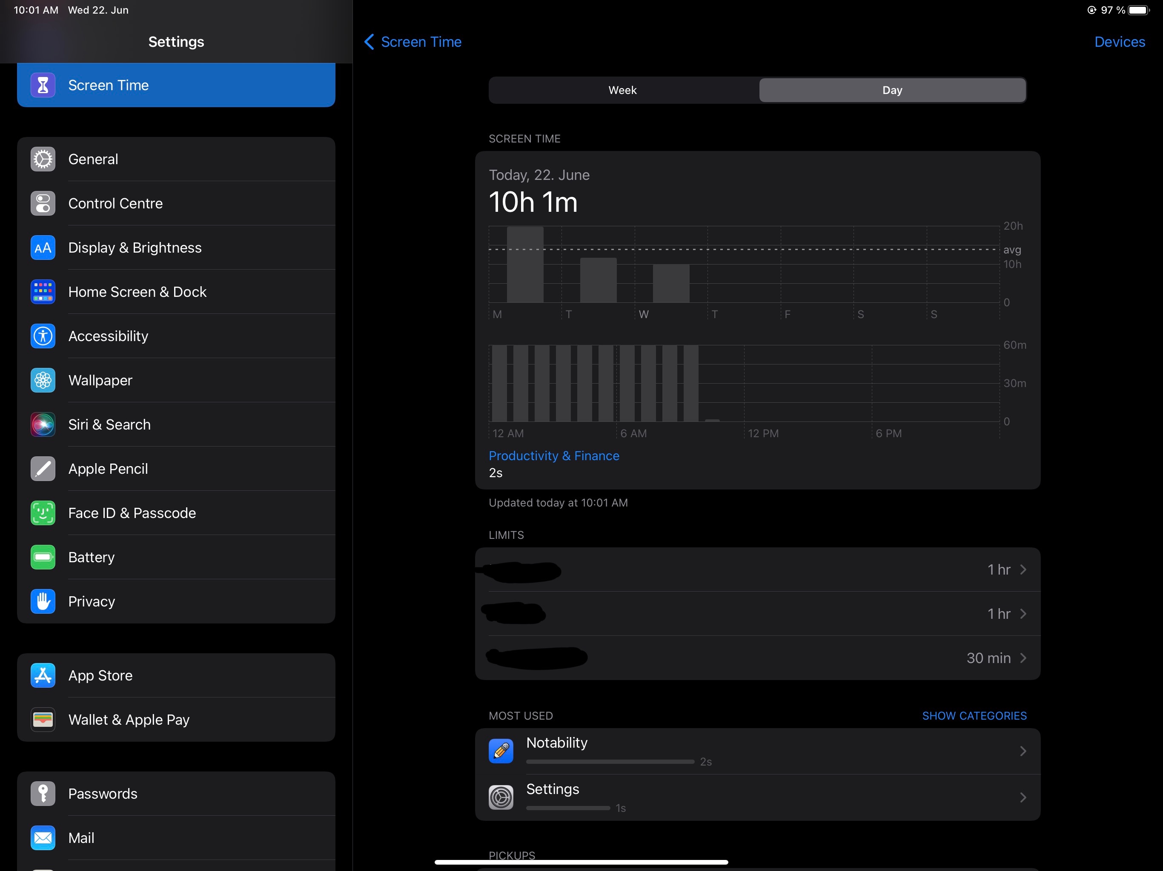Click SHOW CATEGORIES link
The width and height of the screenshot is (1163, 871).
coord(974,715)
